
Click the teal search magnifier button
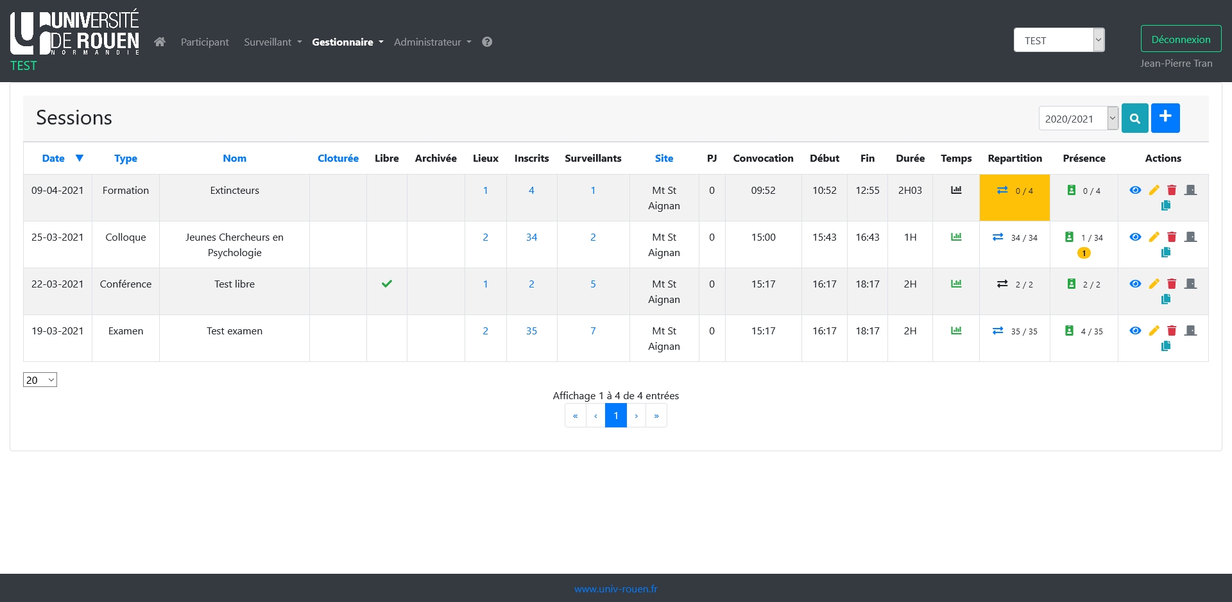pos(1134,118)
